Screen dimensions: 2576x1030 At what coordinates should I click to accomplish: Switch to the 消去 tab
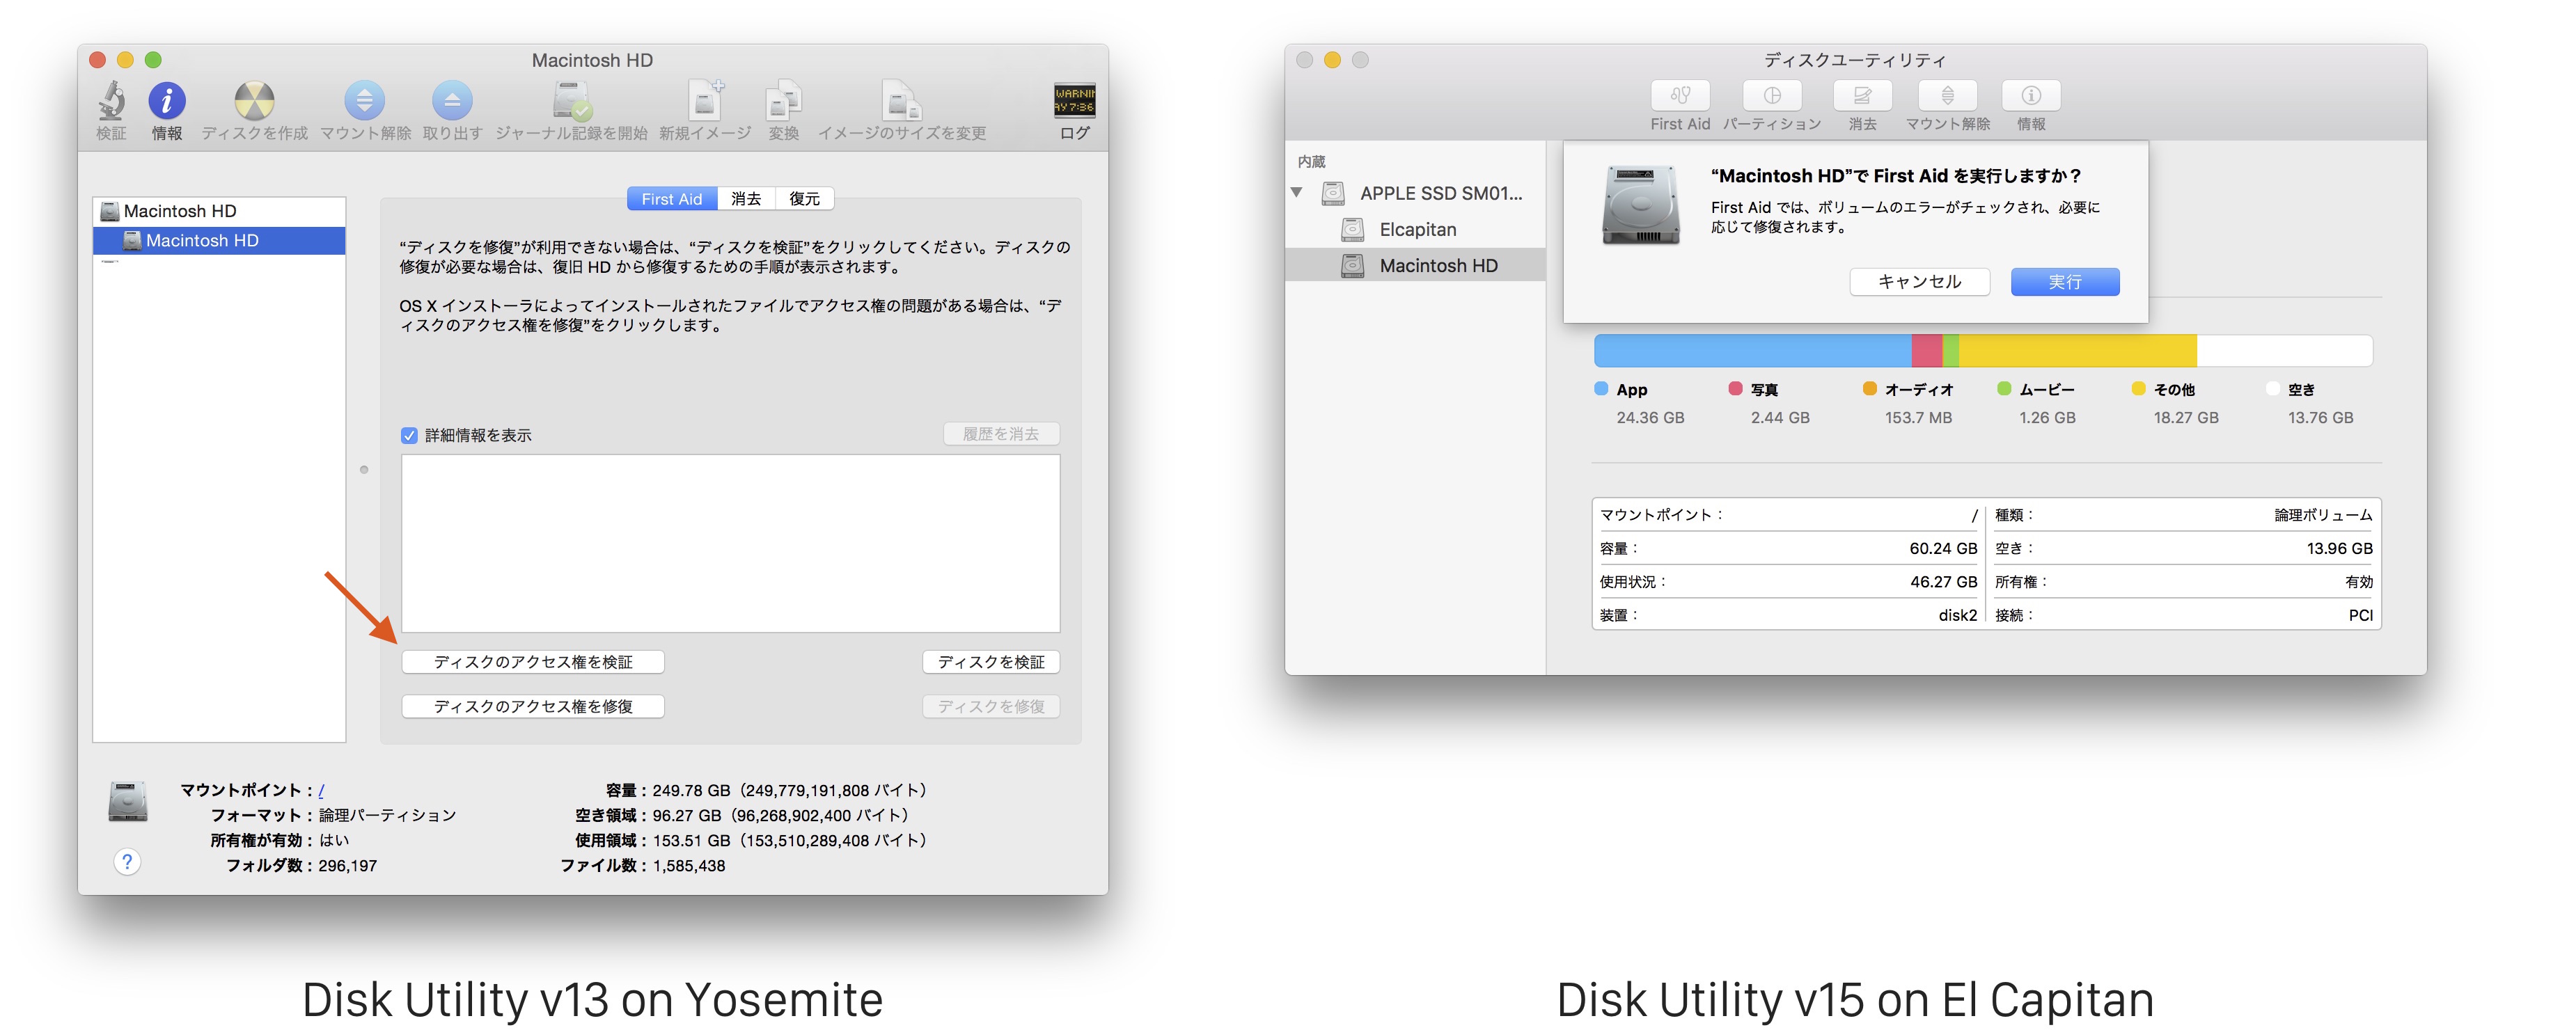(x=746, y=199)
